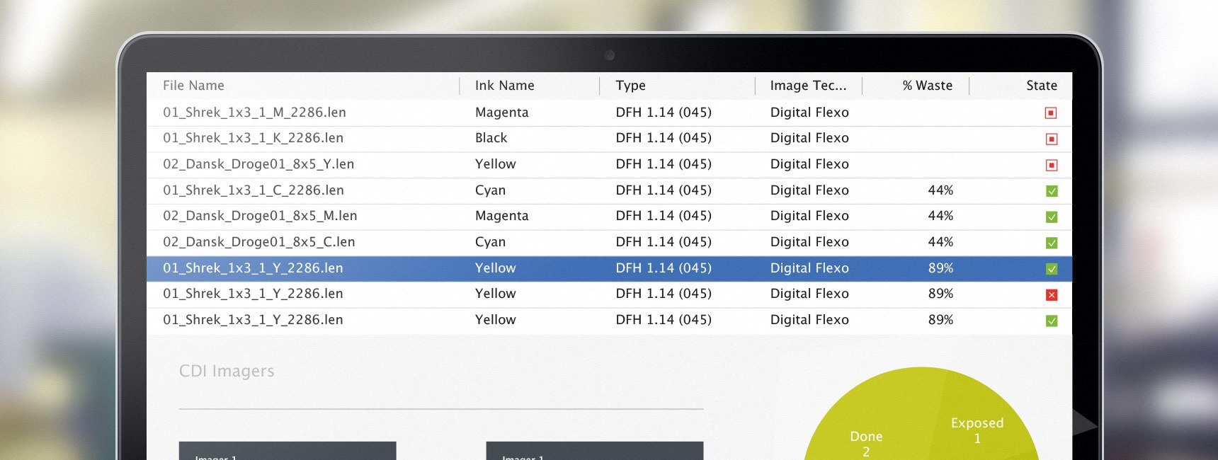Click the State column header
This screenshot has height=460, width=1218.
(x=1041, y=86)
